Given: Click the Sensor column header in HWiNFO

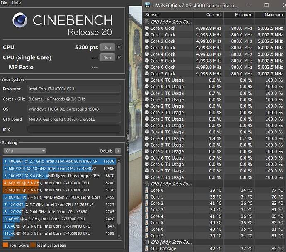Looking at the screenshot, I should pyautogui.click(x=167, y=15).
